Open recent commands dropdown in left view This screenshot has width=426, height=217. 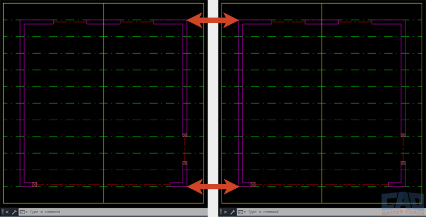pos(23,212)
